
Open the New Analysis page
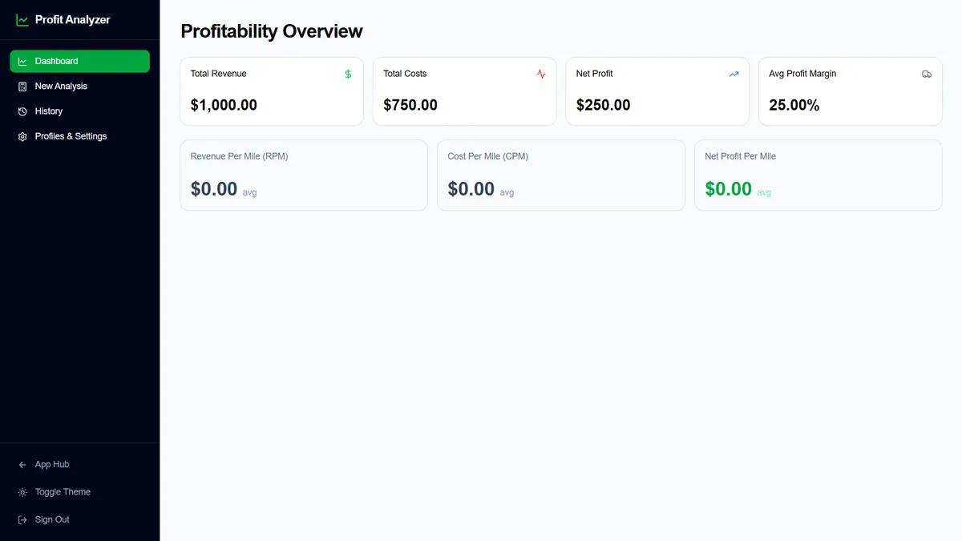[80, 87]
